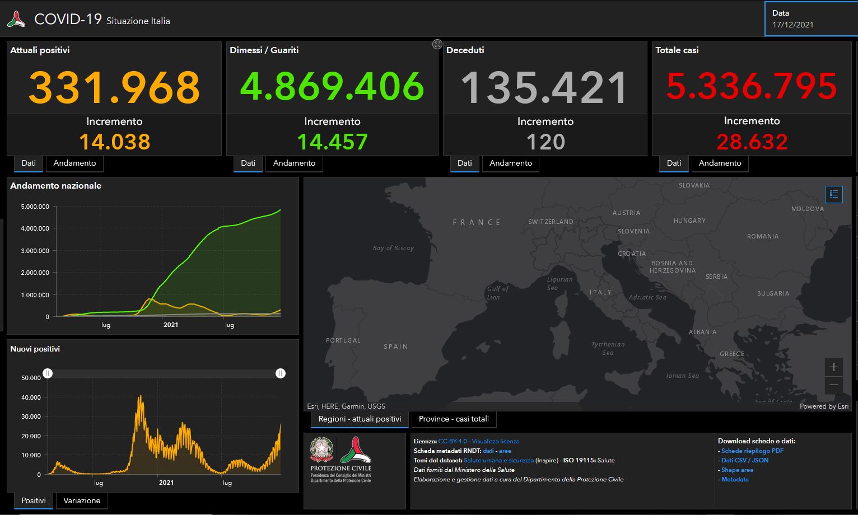Open the CC-BY-4.0 license link
The height and width of the screenshot is (515, 858).
[x=453, y=441]
